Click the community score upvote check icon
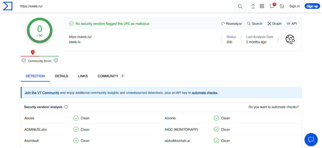 56,60
